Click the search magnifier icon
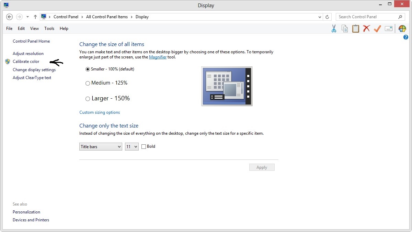The image size is (412, 232). [400, 17]
